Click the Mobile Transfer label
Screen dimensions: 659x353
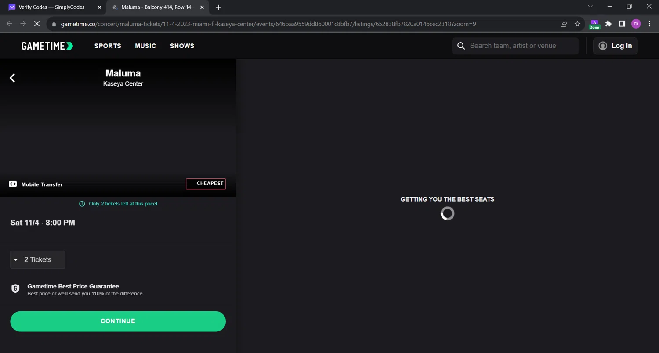42,184
